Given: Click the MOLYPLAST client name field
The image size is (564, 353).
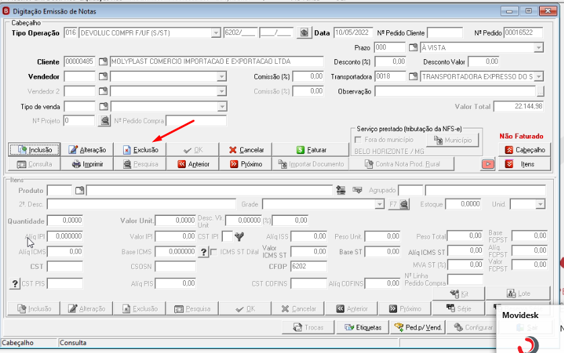Looking at the screenshot, I should pos(217,61).
